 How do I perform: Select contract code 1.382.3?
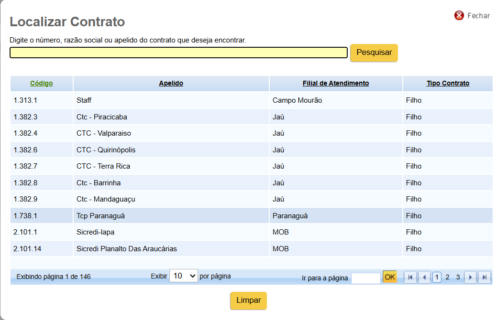[x=25, y=117]
